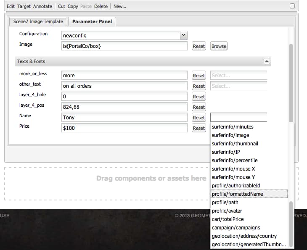Click the layer_4_pos input field

click(124, 107)
